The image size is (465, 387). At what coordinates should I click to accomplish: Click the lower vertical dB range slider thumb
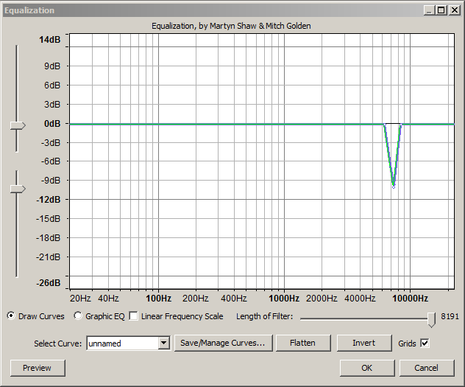click(x=17, y=189)
